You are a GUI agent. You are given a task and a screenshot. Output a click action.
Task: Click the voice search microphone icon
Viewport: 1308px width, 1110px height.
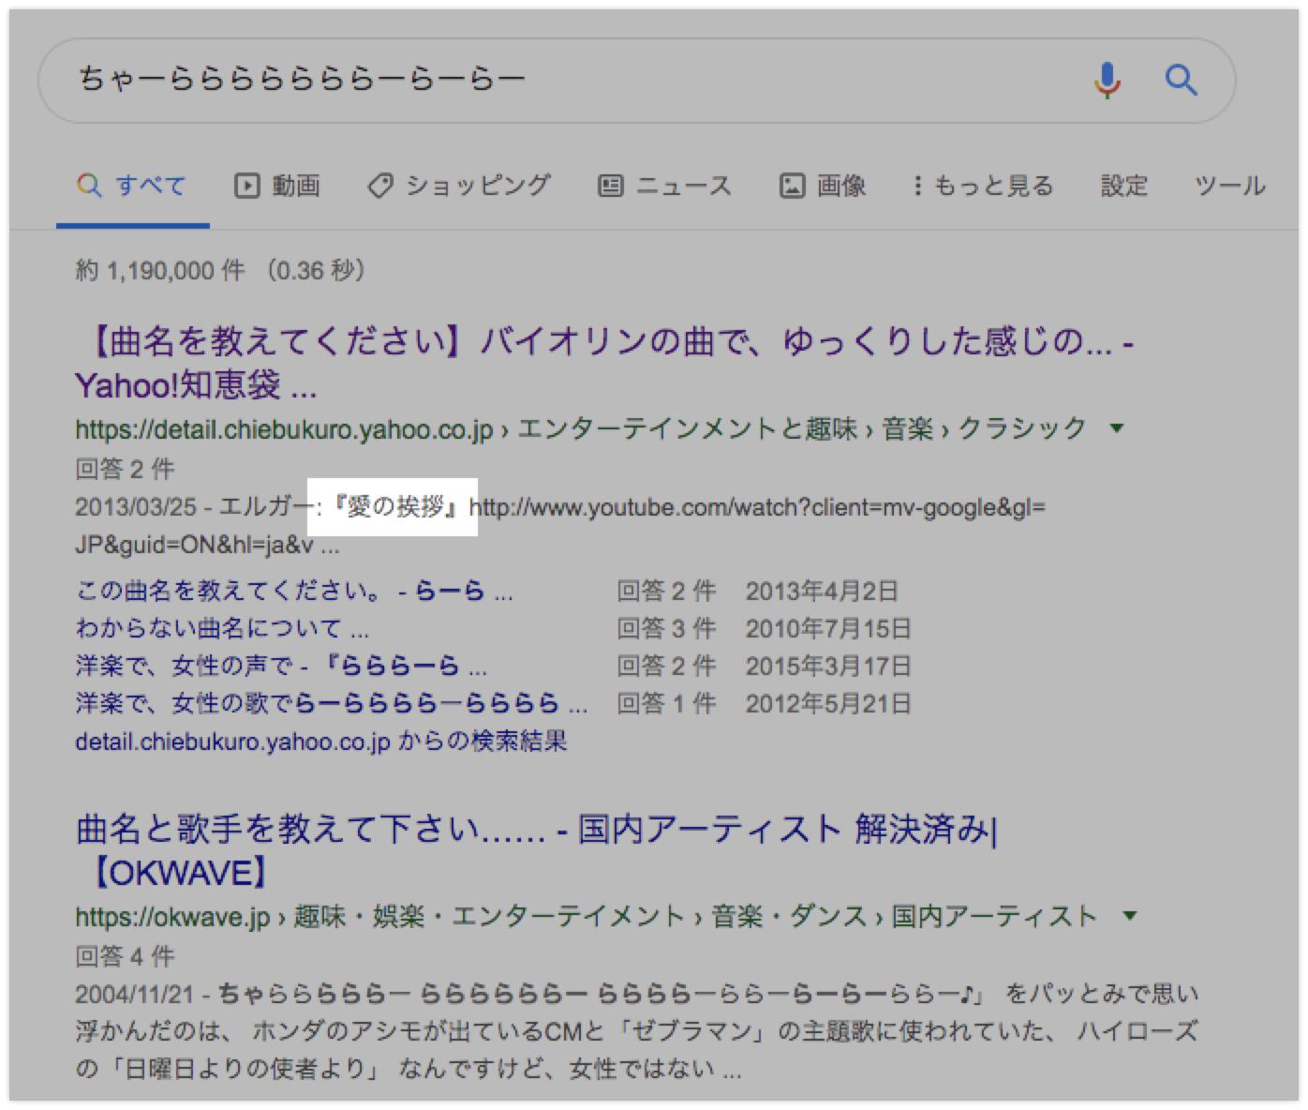coord(1108,80)
